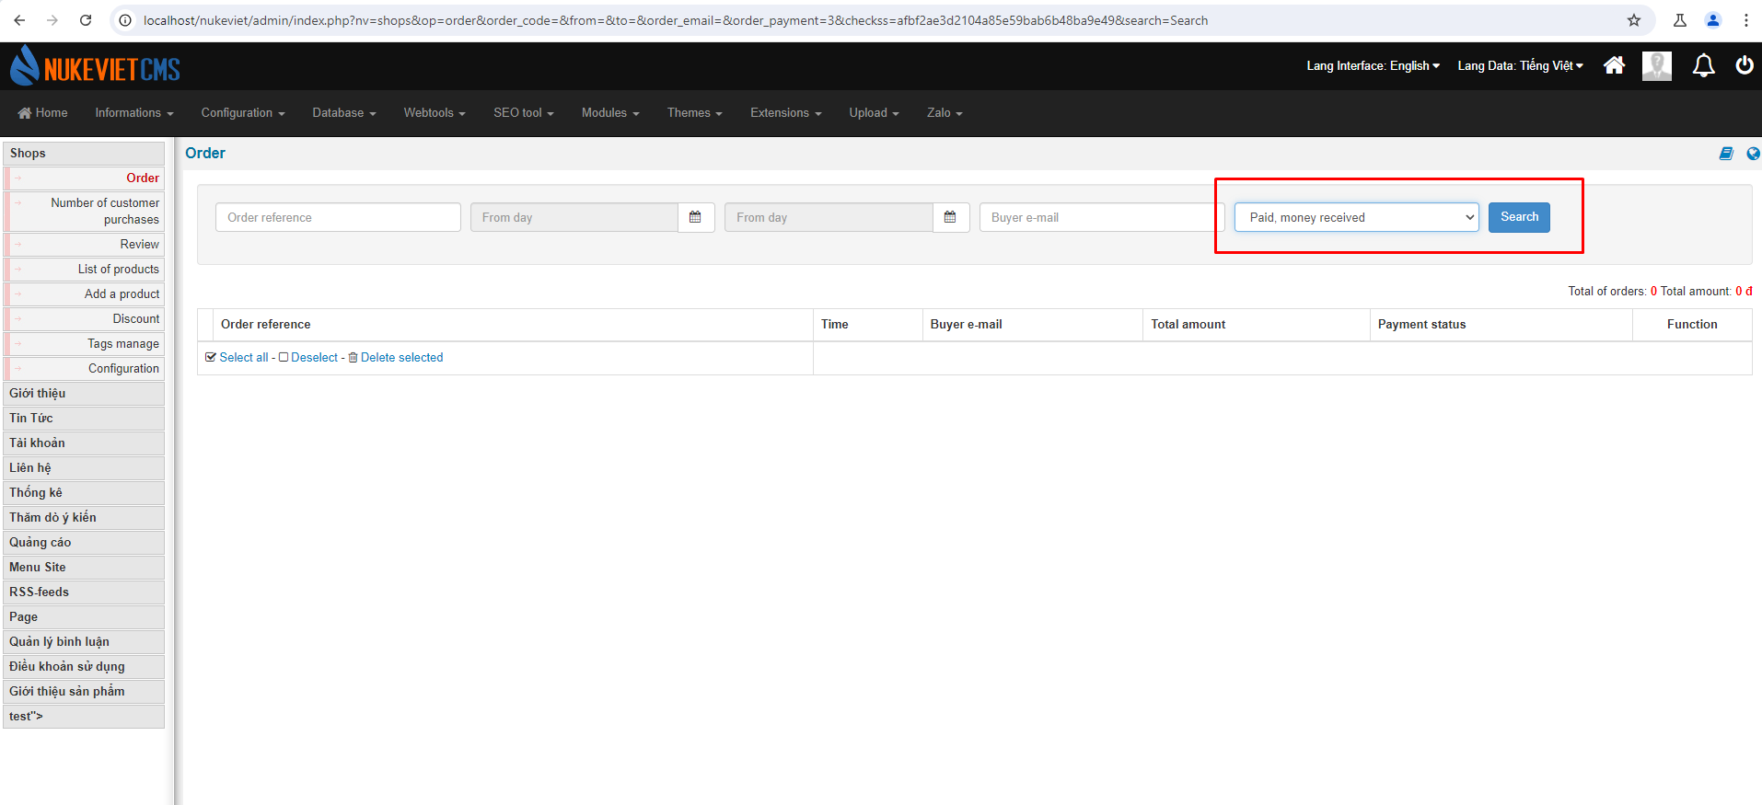The width and height of the screenshot is (1762, 805).
Task: Click the globe icon near Order title
Action: click(x=1753, y=154)
